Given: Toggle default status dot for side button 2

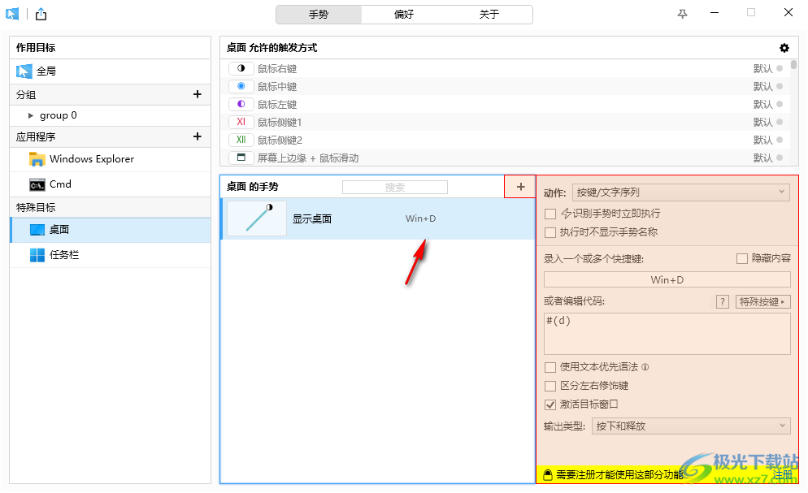Looking at the screenshot, I should (780, 140).
